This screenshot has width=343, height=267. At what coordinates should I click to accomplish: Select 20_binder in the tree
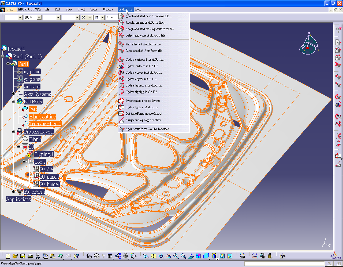click(x=50, y=184)
